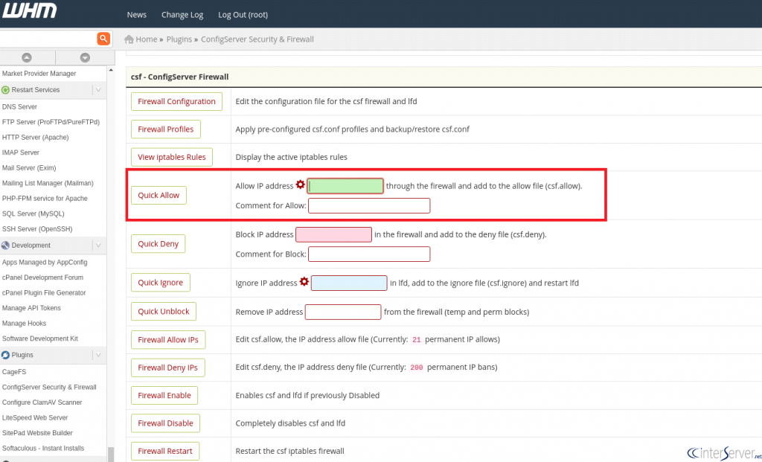762x462 pixels.
Task: Click the Firewall Disable button
Action: tap(165, 423)
